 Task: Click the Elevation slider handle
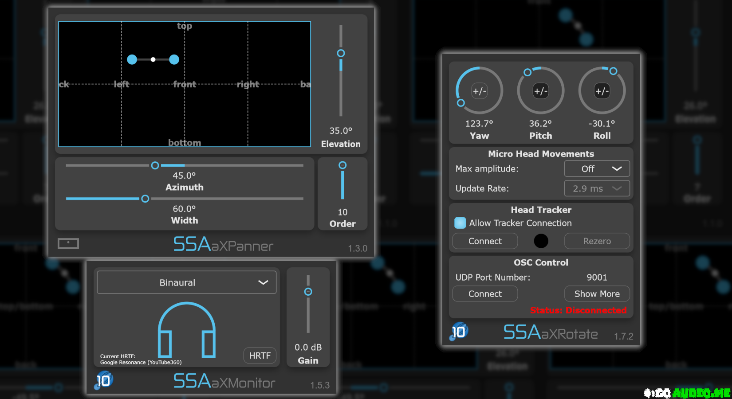coord(341,53)
